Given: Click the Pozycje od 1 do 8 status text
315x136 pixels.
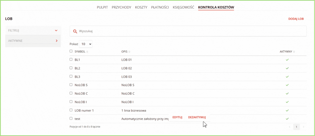Looking at the screenshot, I should [x=85, y=127].
